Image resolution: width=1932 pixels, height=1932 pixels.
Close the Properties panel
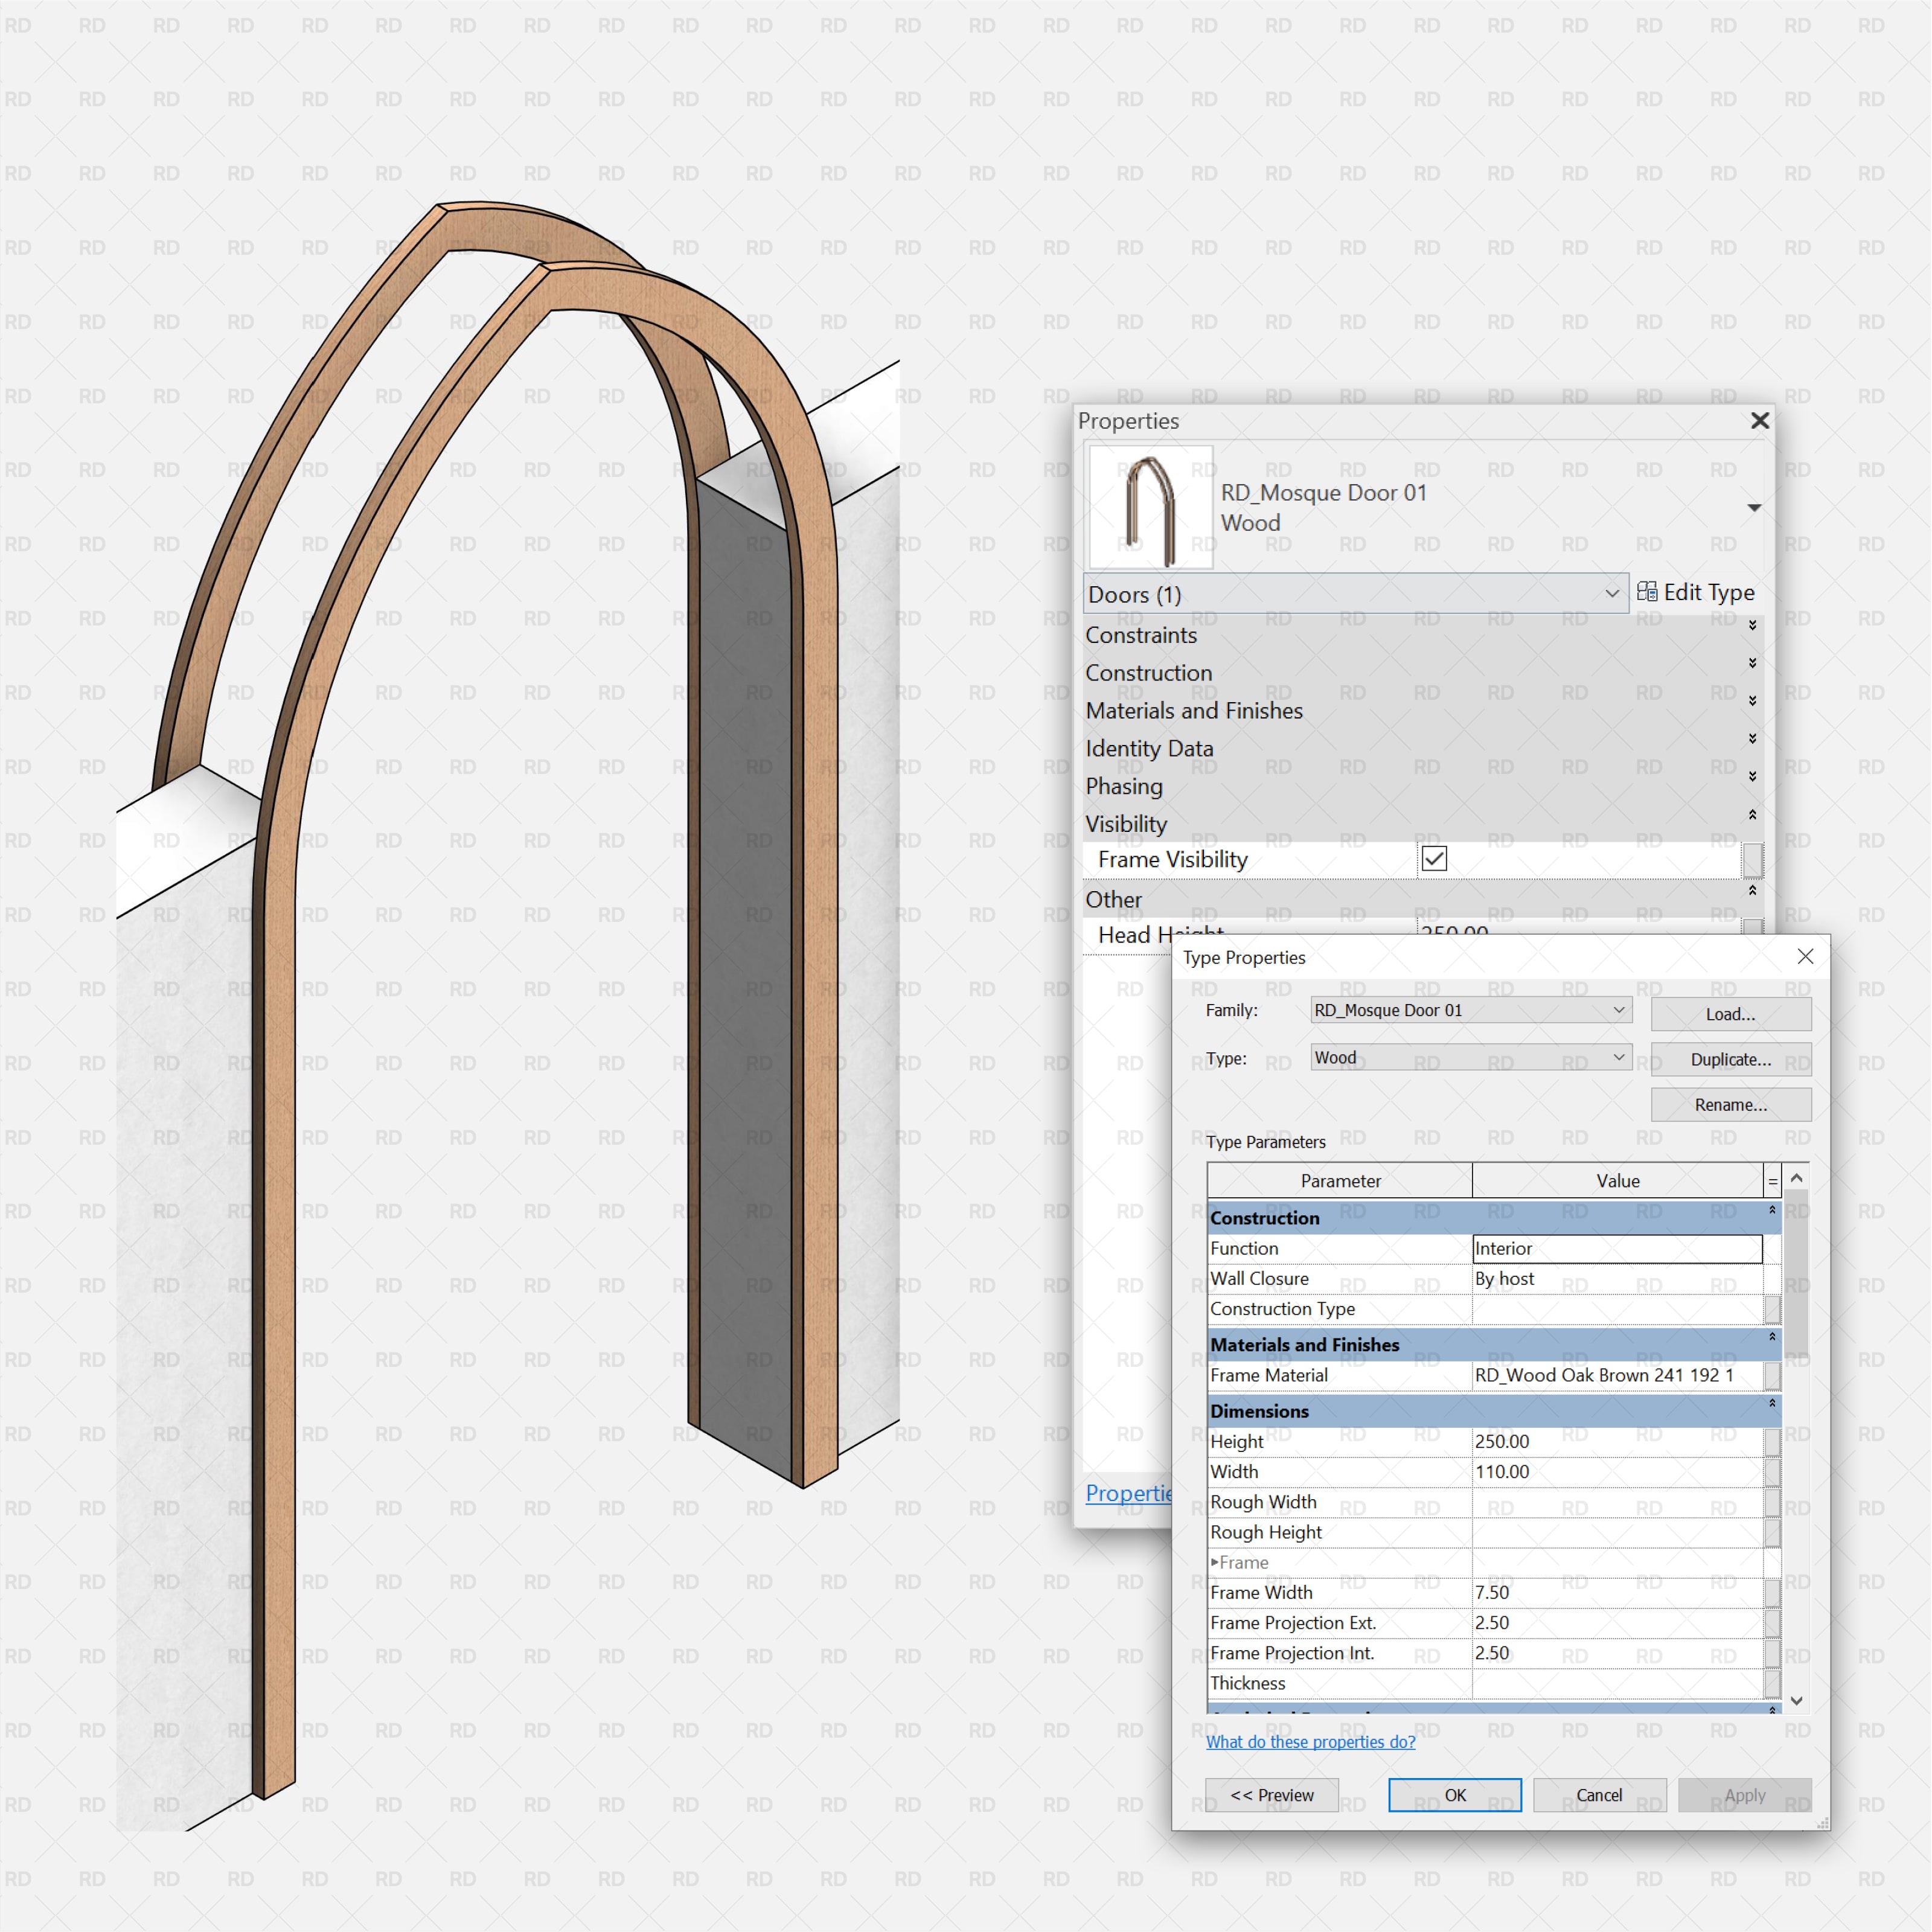pos(1760,421)
